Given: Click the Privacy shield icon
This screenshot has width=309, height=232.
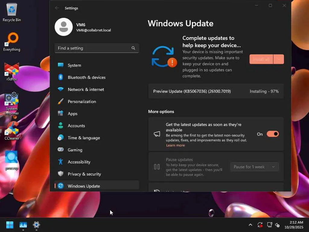Looking at the screenshot, I should (x=60, y=174).
